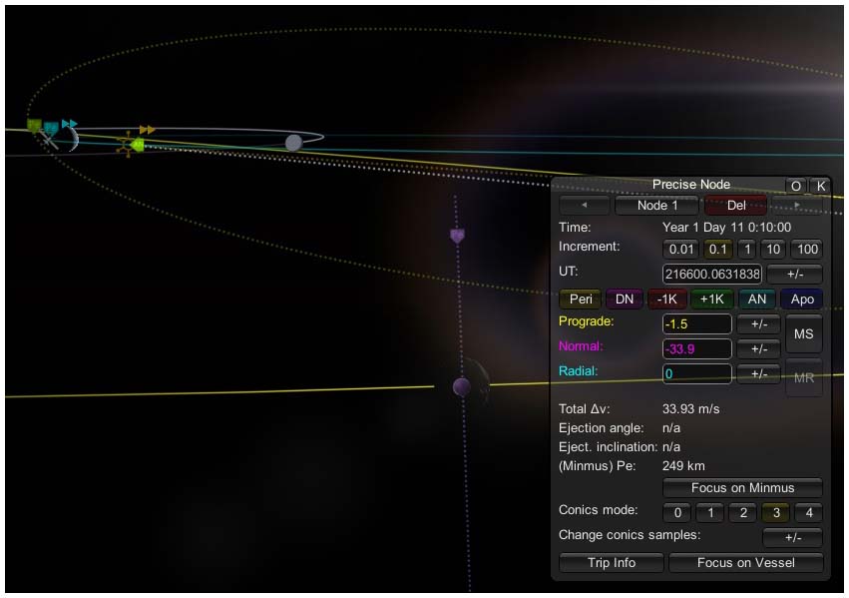Click the Radial +/- stepper button
The width and height of the screenshot is (849, 598).
coord(758,373)
